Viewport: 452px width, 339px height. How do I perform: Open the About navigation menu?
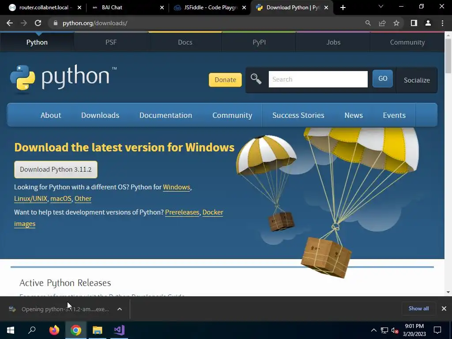51,115
